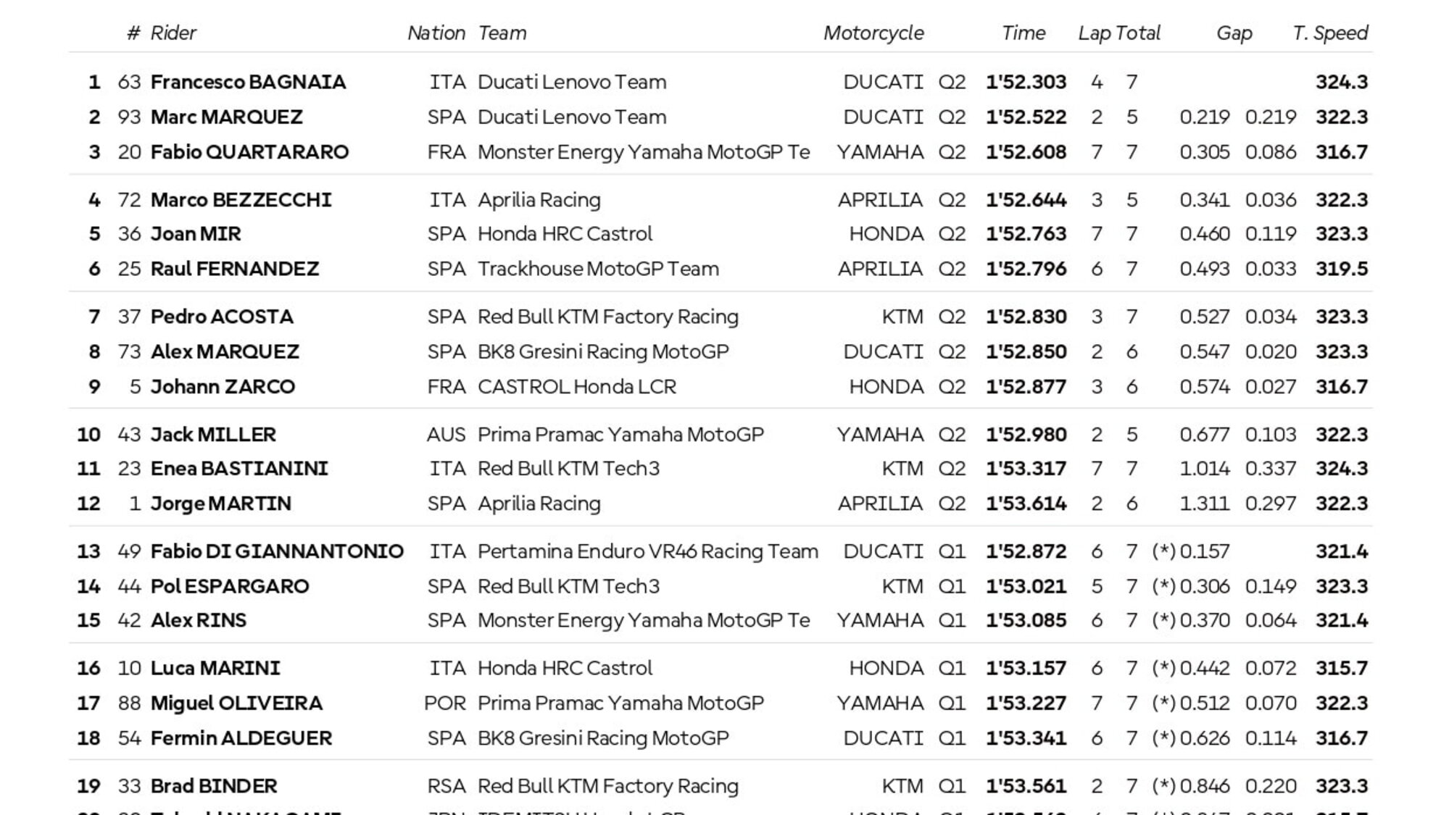The image size is (1449, 815).
Task: Click the Gap column header
Action: point(1234,33)
